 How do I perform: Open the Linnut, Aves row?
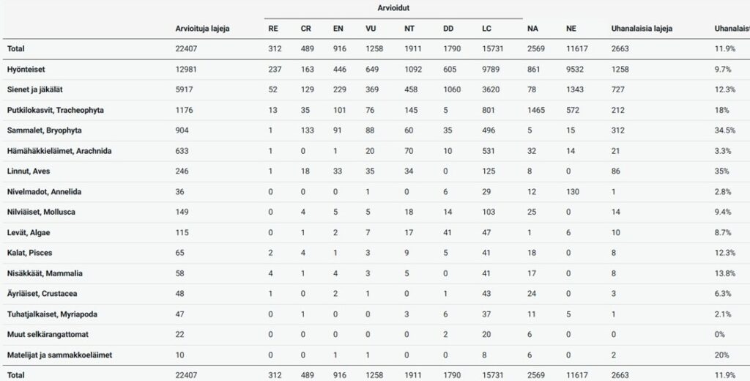point(29,171)
